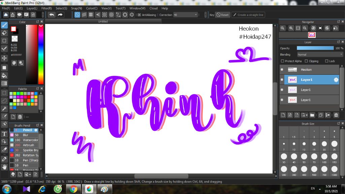Viewport: 345px width, 194px height.
Task: Delete layer with Layer panel trash icon
Action: tap(336, 115)
